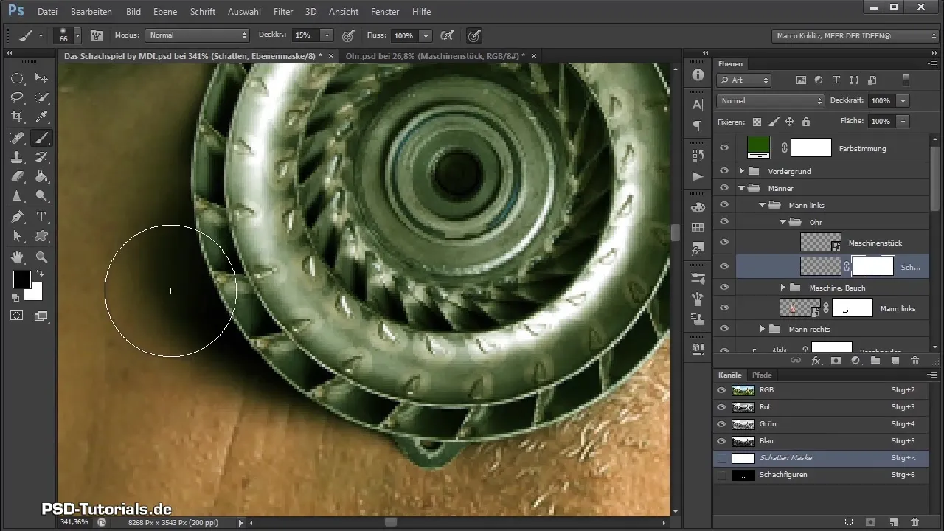Open layer blend mode dropdown Normal
944x531 pixels.
771,100
